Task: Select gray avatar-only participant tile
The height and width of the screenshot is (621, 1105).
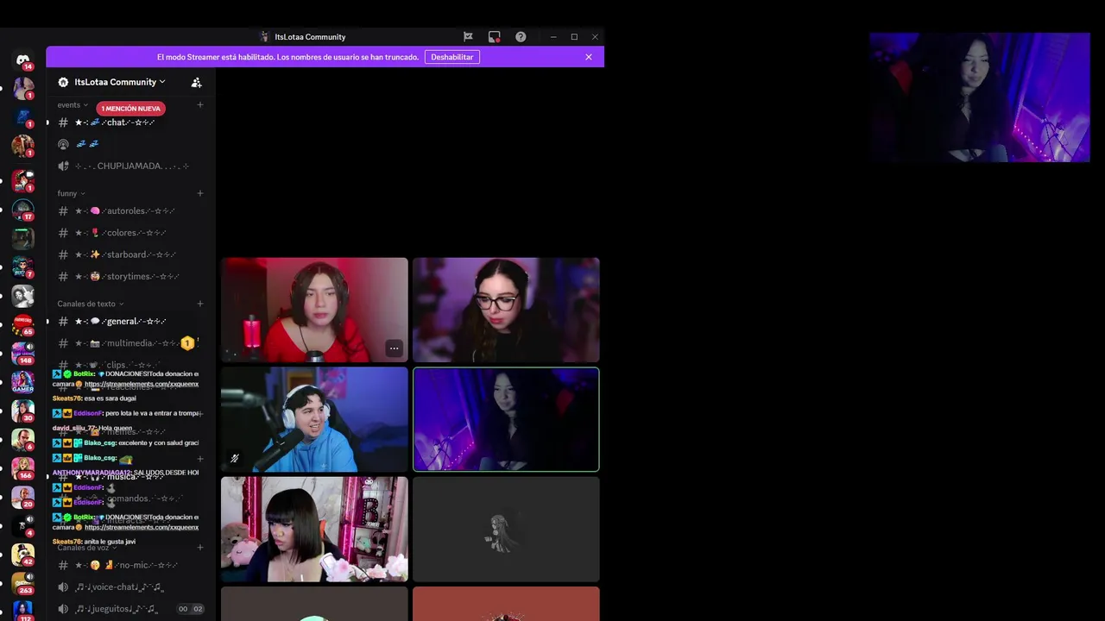Action: (x=506, y=529)
